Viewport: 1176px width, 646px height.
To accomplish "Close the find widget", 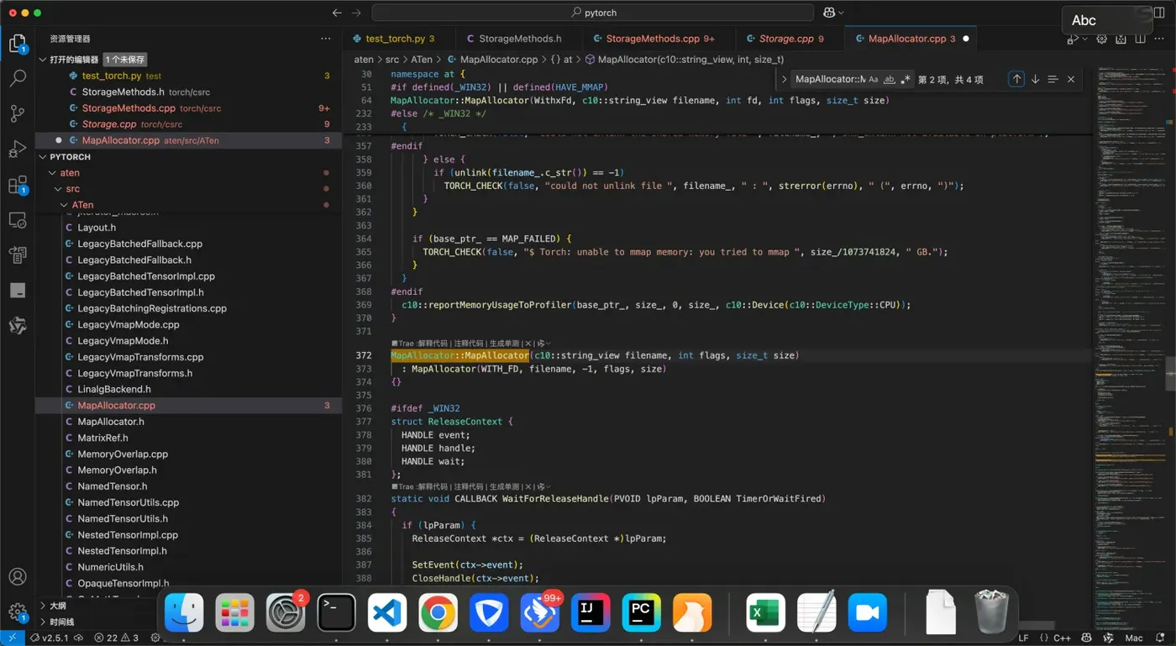I will [x=1071, y=79].
